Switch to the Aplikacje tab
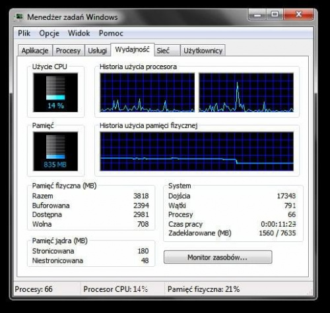 [35, 51]
